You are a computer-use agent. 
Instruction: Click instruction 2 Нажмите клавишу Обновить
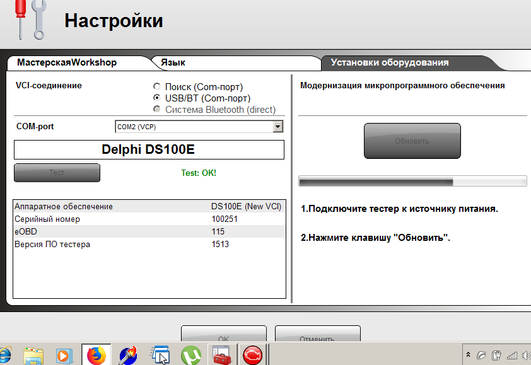coord(375,238)
